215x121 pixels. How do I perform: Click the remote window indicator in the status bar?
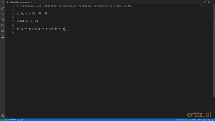2,120
